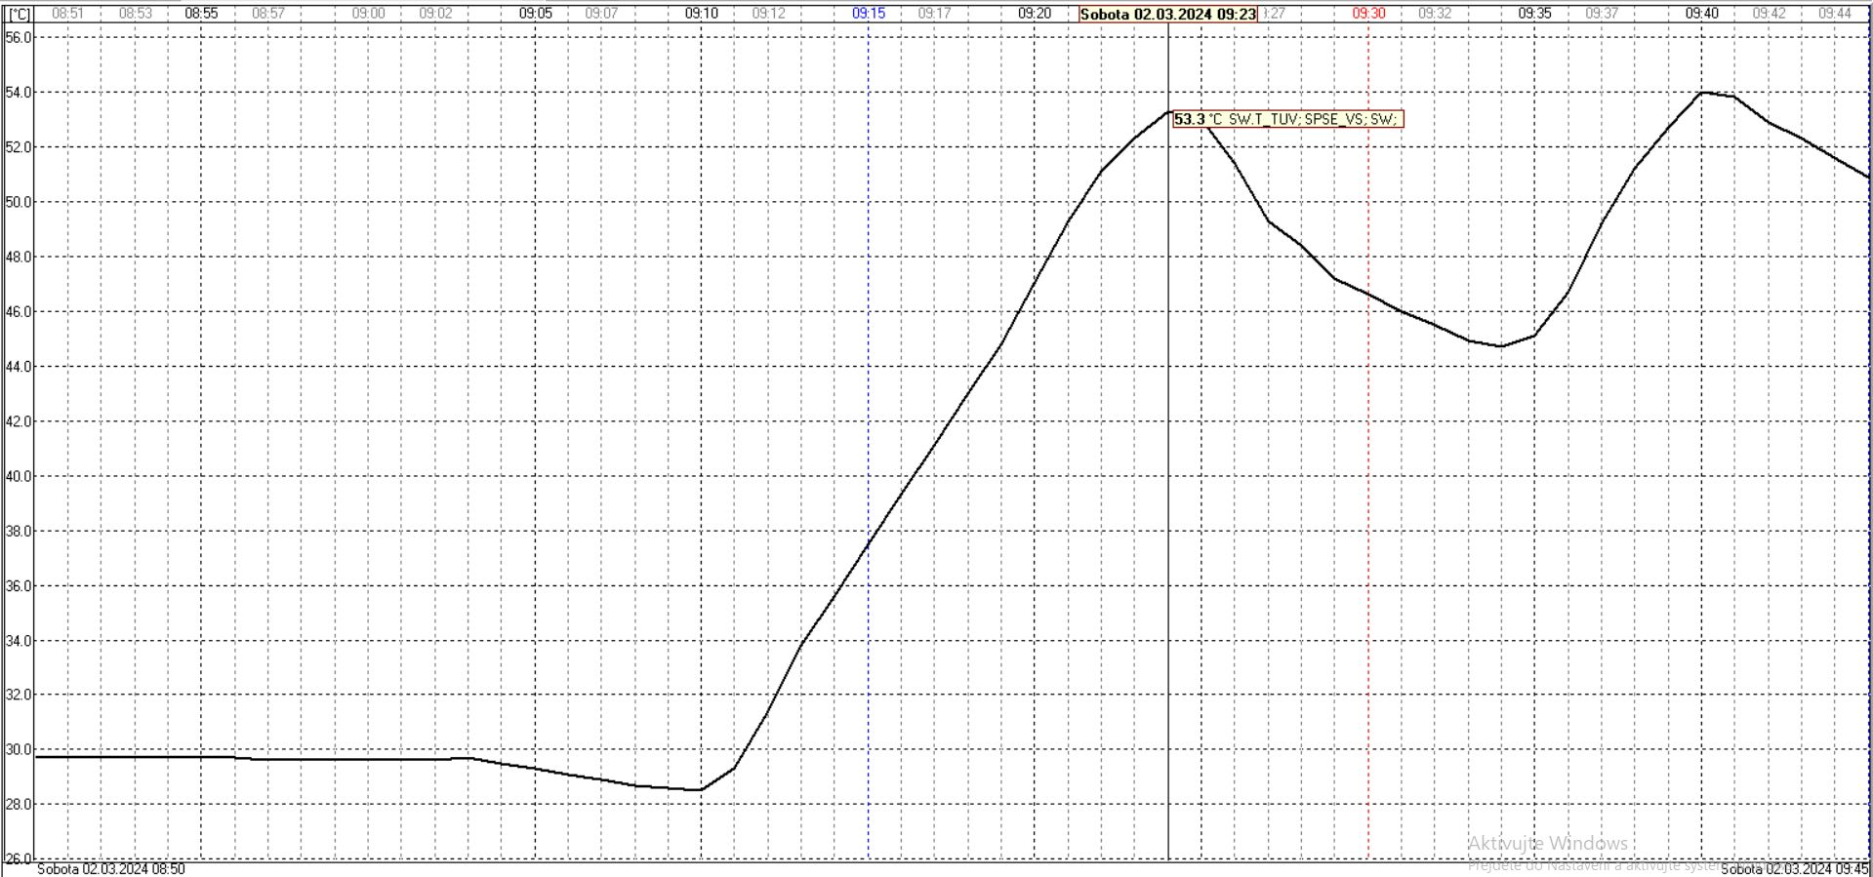Viewport: 1873px width, 877px height.
Task: Select the 09:40 time axis label
Action: click(1701, 14)
